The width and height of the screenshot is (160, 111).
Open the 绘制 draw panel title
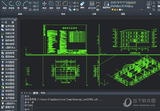20,14
